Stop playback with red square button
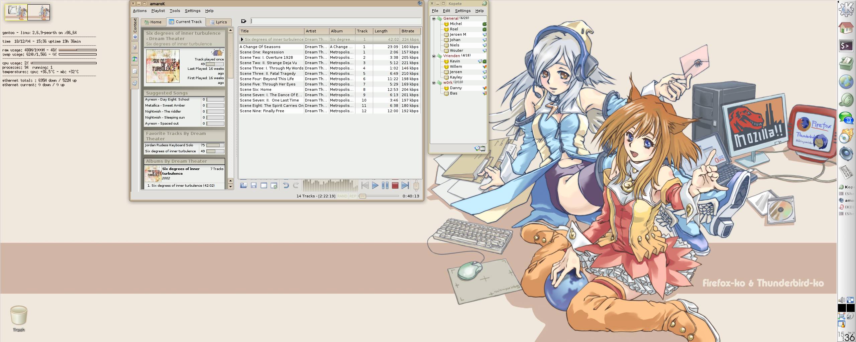This screenshot has width=856, height=342. 395,185
